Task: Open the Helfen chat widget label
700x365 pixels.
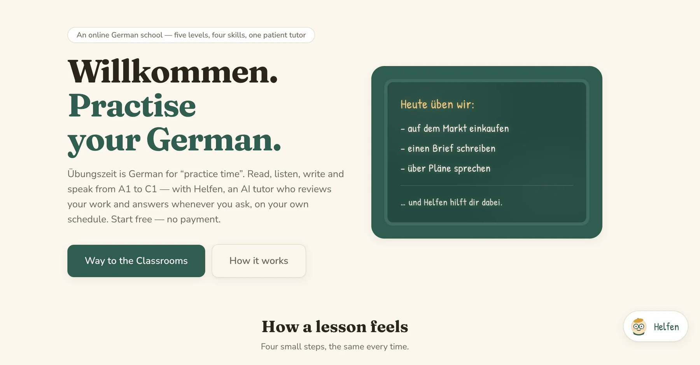Action: 666,327
